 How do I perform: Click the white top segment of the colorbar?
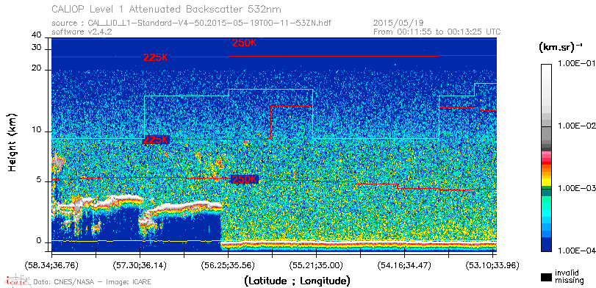point(546,68)
